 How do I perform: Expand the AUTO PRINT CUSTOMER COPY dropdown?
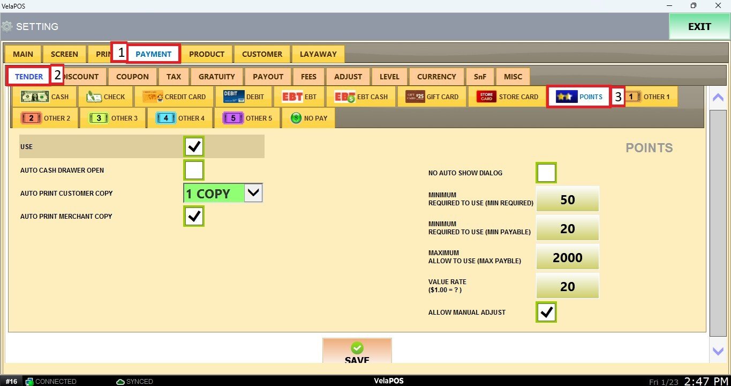(253, 193)
